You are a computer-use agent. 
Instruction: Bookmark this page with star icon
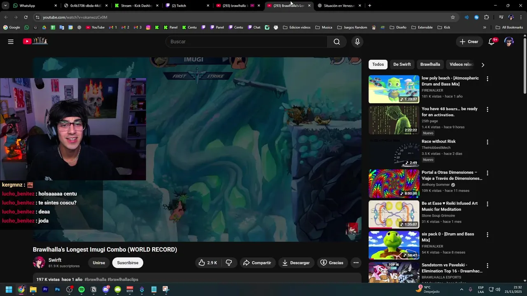pyautogui.click(x=453, y=17)
